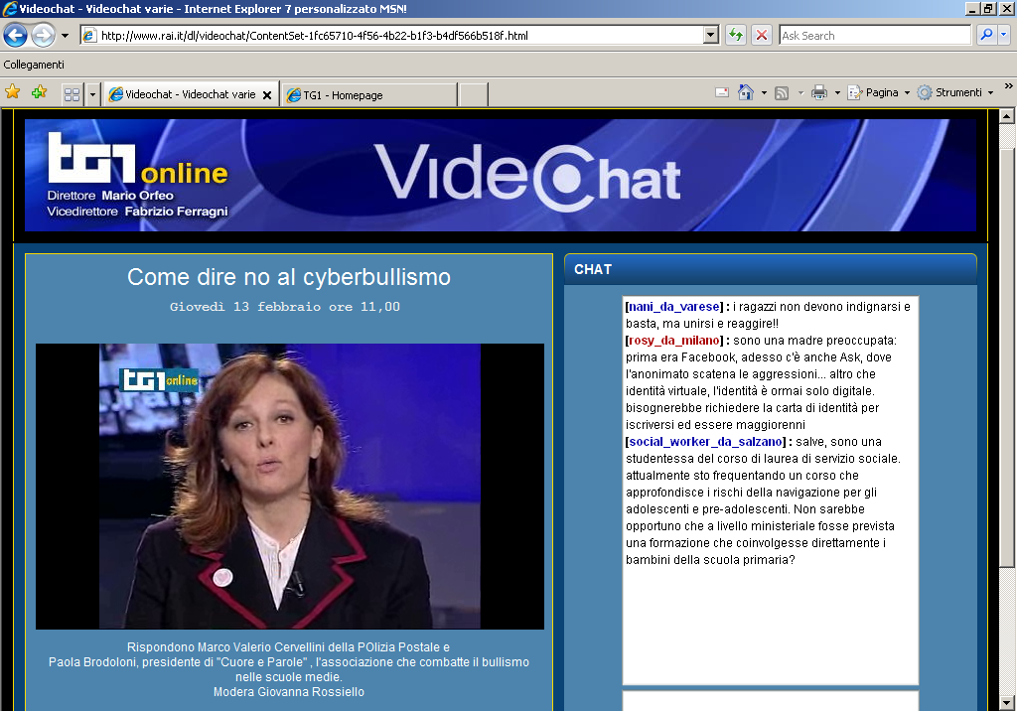Click the address bar URL field

393,36
